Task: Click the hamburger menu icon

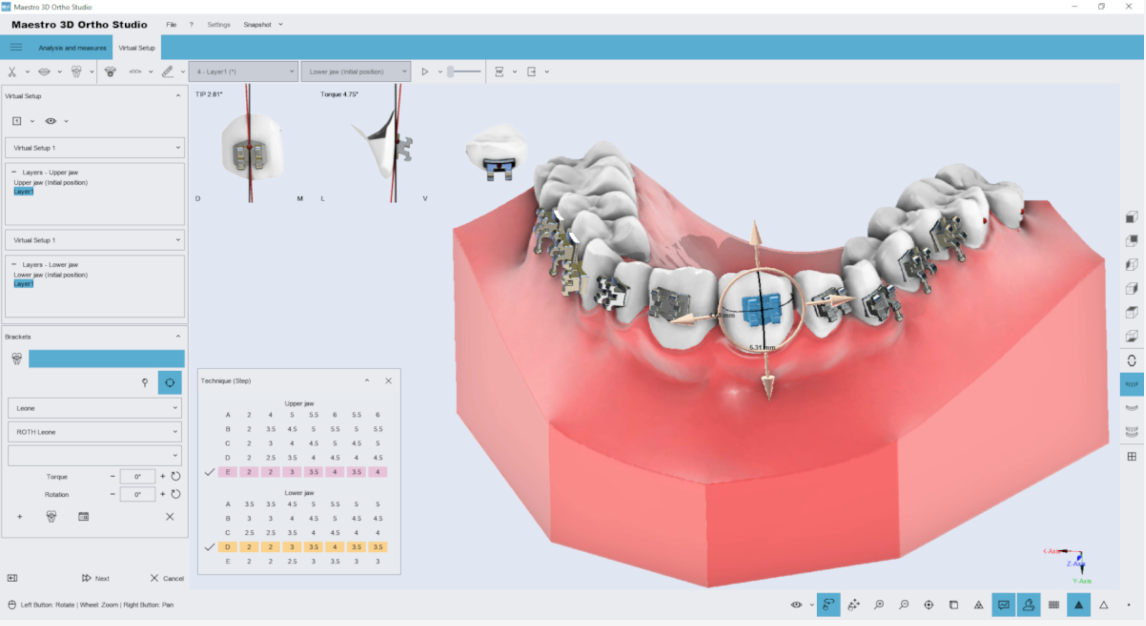Action: pos(16,47)
